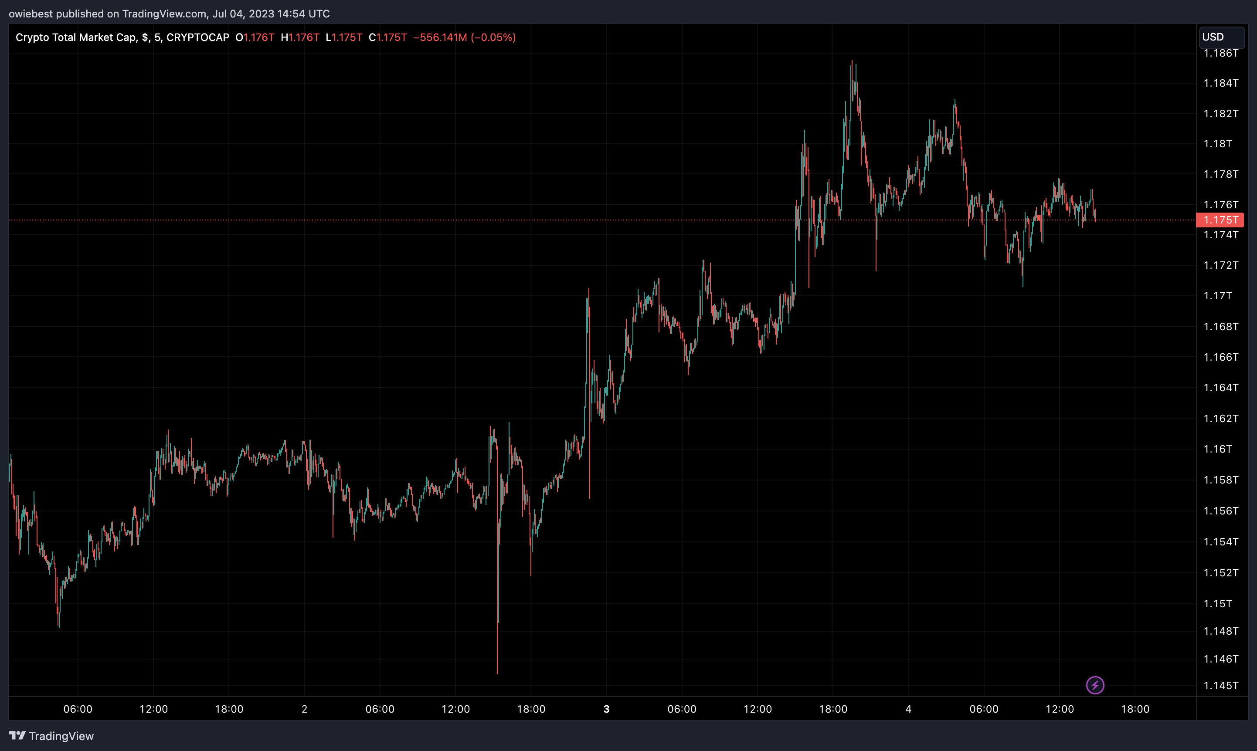Click the 1.166T price axis label
Image resolution: width=1257 pixels, height=751 pixels.
coord(1220,357)
